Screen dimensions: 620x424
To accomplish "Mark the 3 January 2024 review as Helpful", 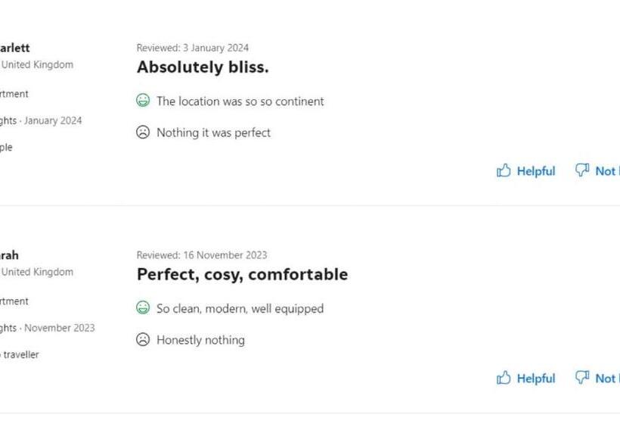I will tap(535, 171).
